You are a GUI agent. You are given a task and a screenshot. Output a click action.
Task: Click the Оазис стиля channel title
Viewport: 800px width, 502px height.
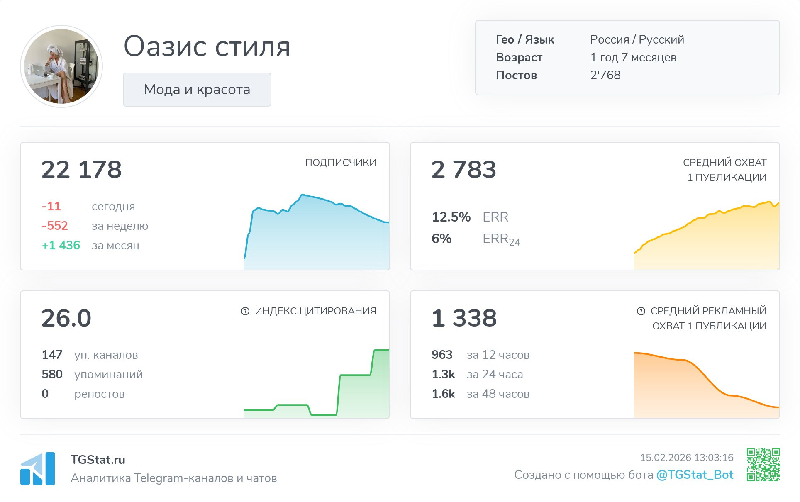pyautogui.click(x=207, y=46)
